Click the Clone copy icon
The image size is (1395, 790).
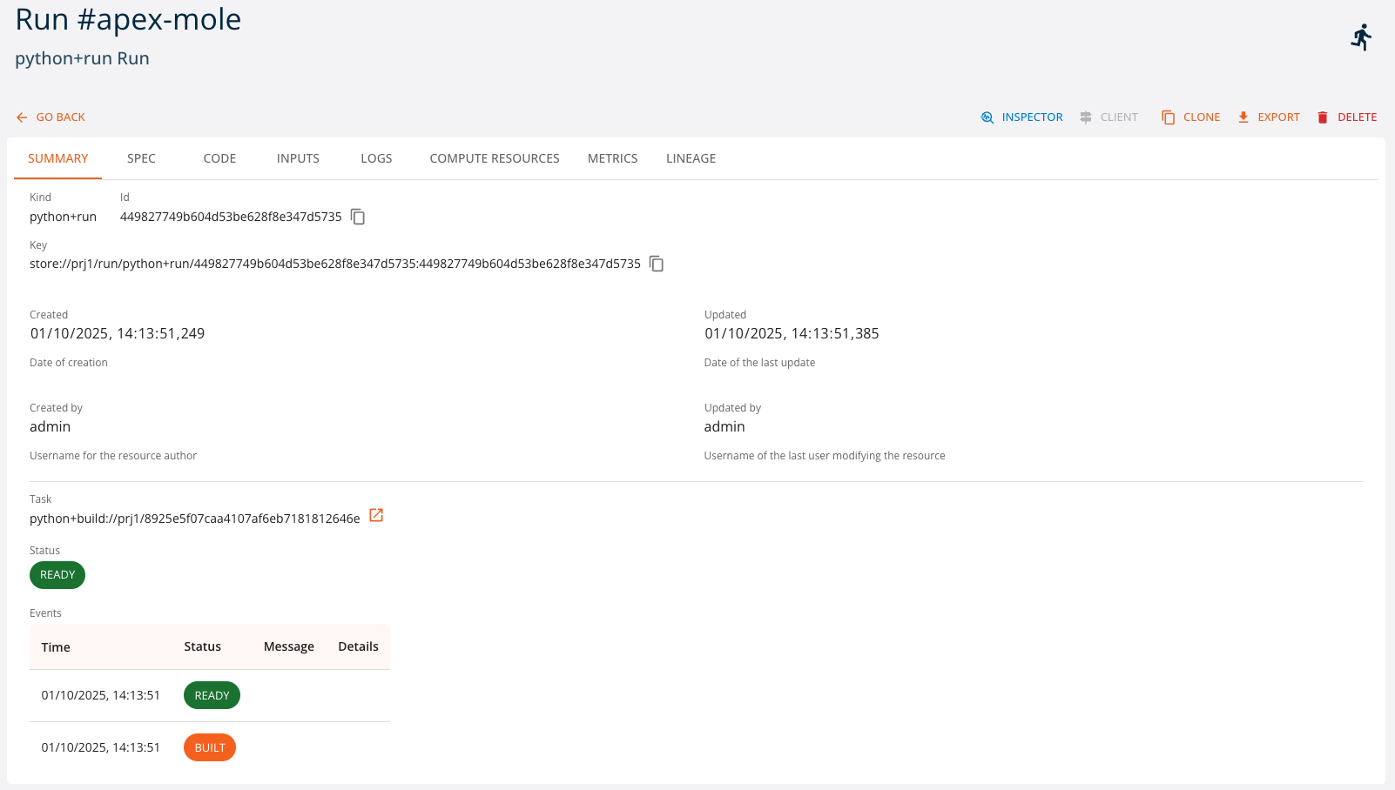coord(1169,117)
